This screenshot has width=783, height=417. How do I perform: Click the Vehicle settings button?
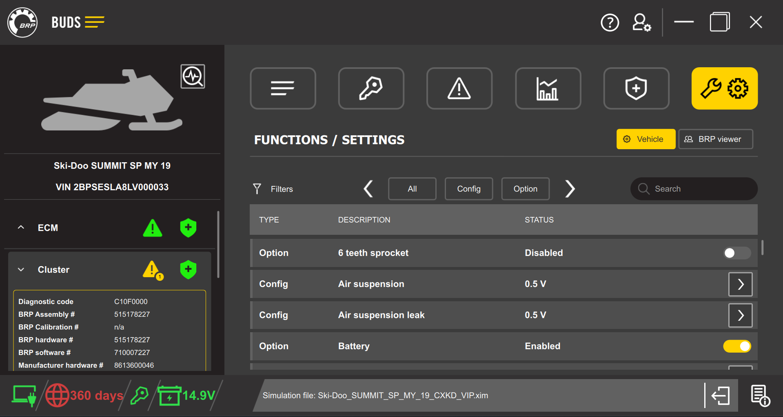pos(645,139)
